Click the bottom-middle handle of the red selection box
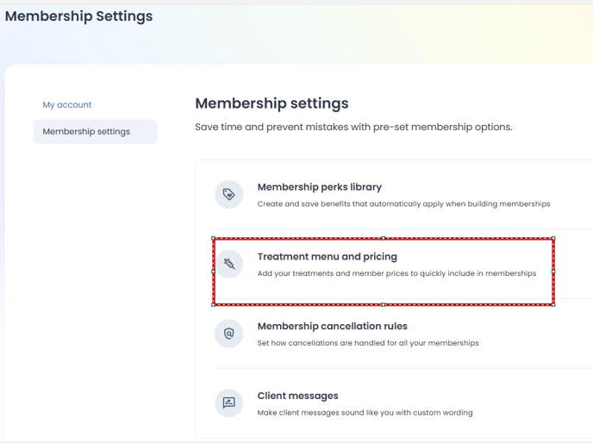 coord(384,304)
